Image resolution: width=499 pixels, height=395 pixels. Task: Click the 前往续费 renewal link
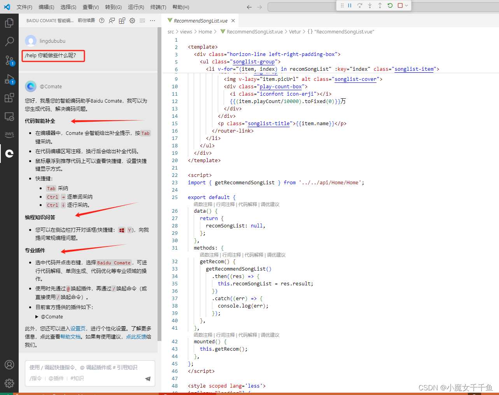pyautogui.click(x=86, y=21)
